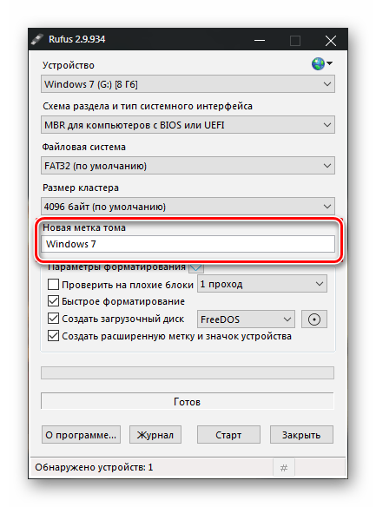The width and height of the screenshot is (376, 507).
Task: Toggle the extended label and device icon checkbox
Action: click(53, 336)
